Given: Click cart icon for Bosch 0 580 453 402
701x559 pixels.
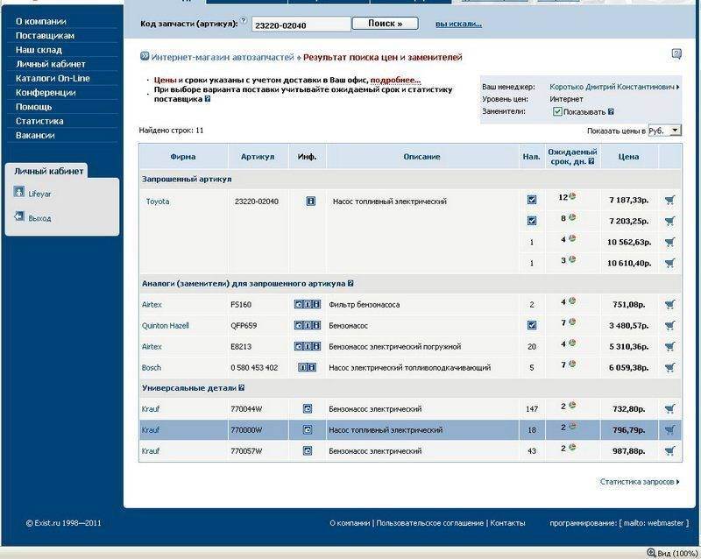Looking at the screenshot, I should [x=669, y=368].
